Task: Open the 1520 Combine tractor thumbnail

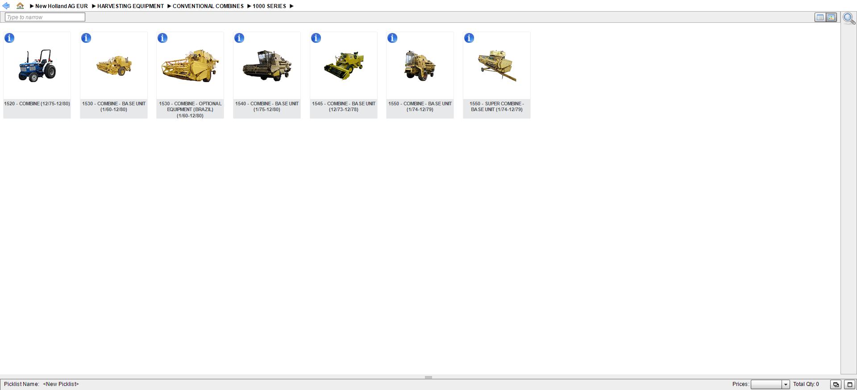Action: coord(37,66)
